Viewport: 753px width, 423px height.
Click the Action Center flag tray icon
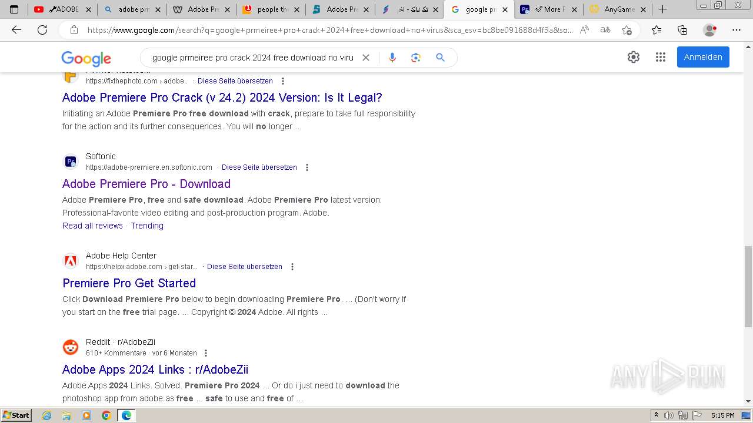tap(697, 415)
